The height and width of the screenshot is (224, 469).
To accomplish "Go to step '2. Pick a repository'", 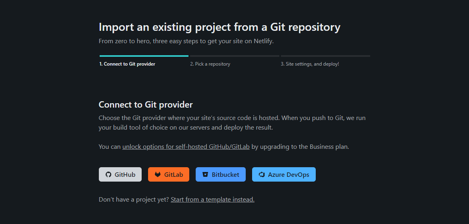I will (x=210, y=64).
